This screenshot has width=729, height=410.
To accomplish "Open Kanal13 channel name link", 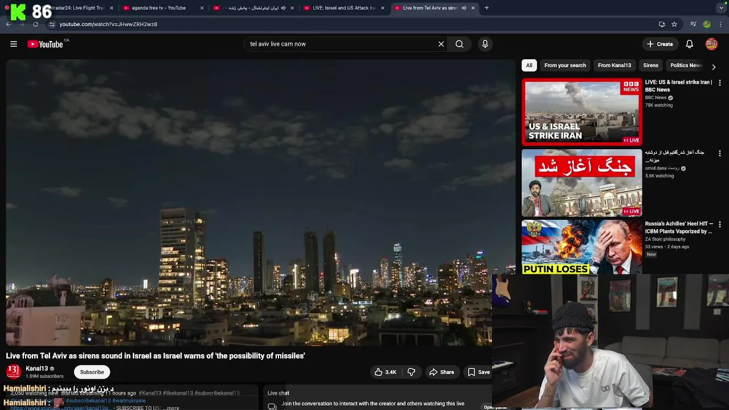I will point(37,368).
